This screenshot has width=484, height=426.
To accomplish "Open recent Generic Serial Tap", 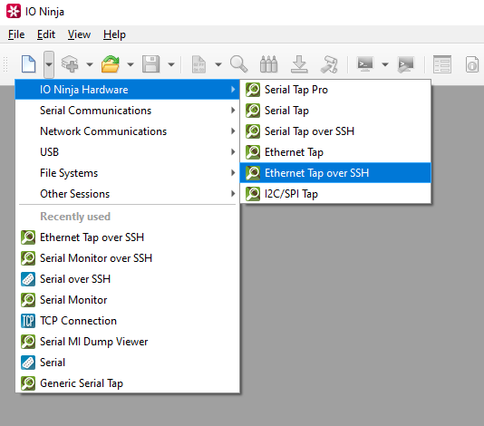I will [128, 383].
